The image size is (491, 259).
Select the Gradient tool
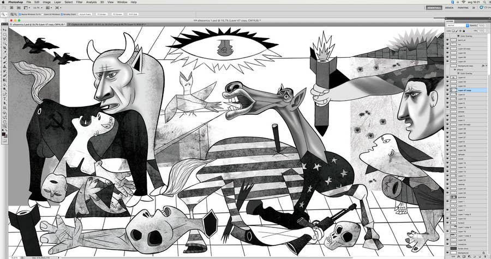pos(5,79)
